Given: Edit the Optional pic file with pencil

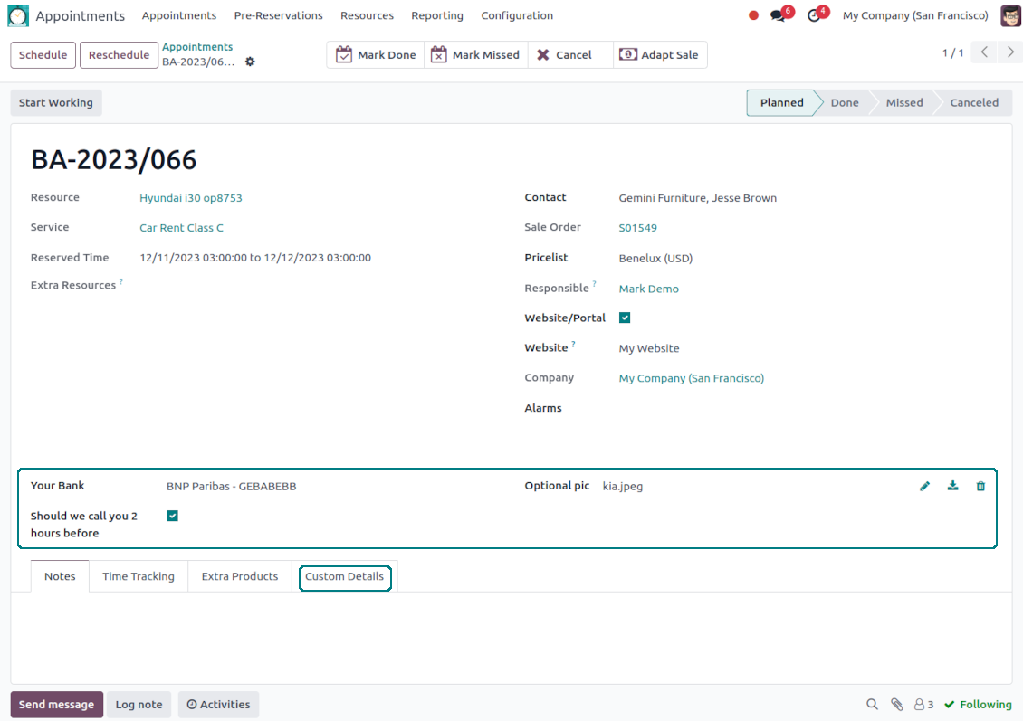Looking at the screenshot, I should [924, 487].
